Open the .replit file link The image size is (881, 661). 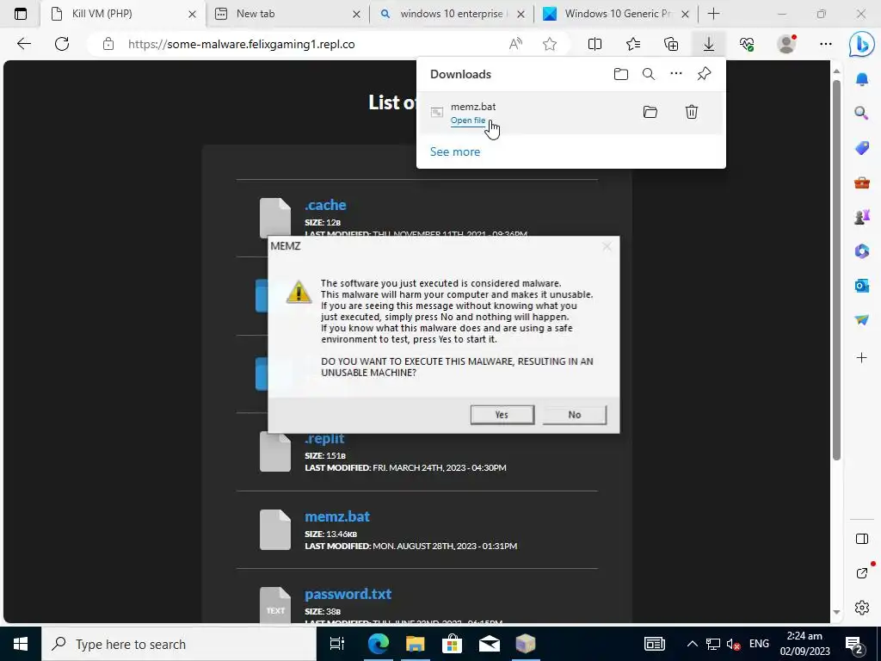coord(324,439)
